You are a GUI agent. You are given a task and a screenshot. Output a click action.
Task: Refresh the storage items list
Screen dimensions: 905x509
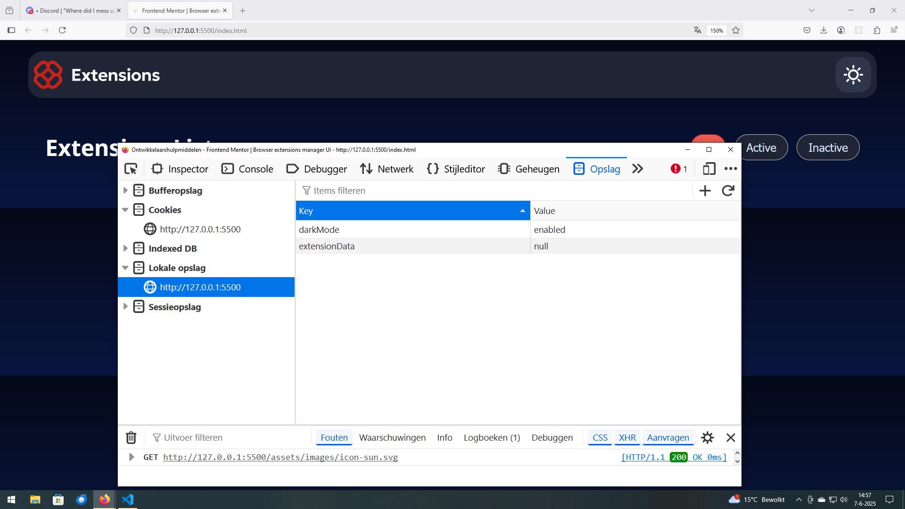tap(728, 190)
